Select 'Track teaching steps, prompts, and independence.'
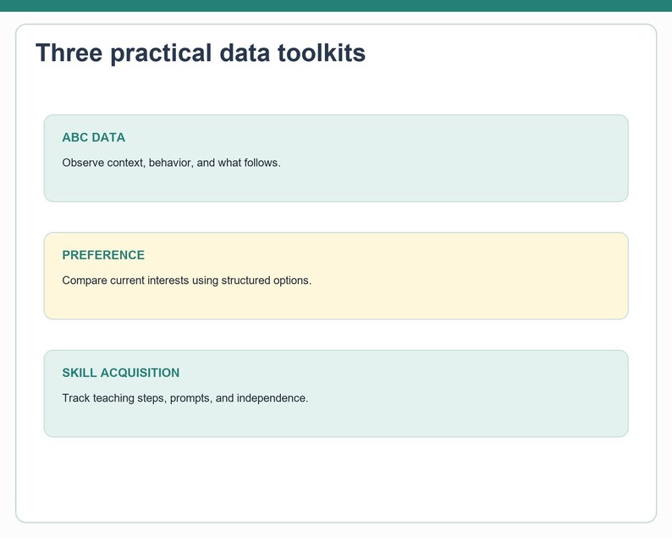The image size is (672, 538). (x=185, y=398)
